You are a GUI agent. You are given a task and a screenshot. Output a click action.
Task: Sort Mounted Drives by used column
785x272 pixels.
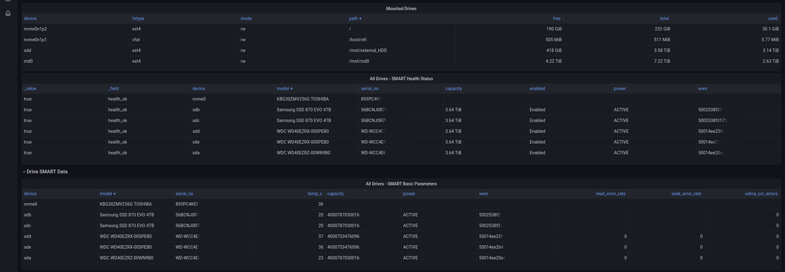point(772,18)
